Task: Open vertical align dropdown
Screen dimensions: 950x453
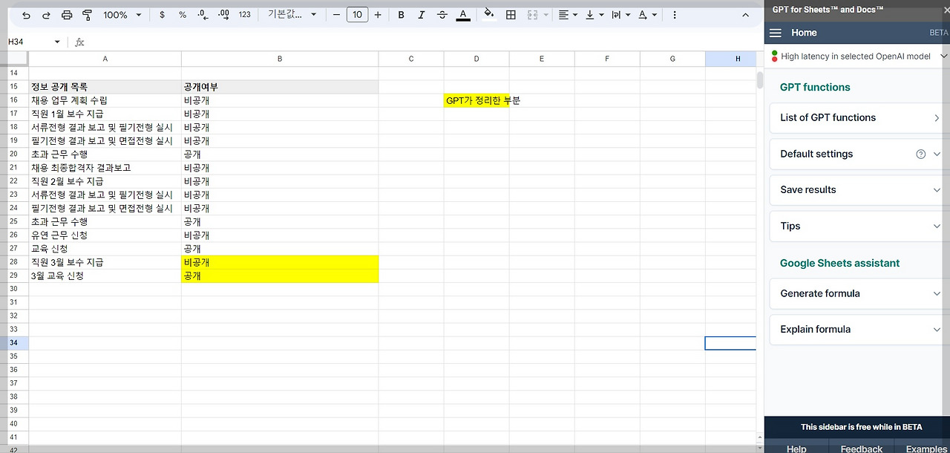Action: [594, 15]
